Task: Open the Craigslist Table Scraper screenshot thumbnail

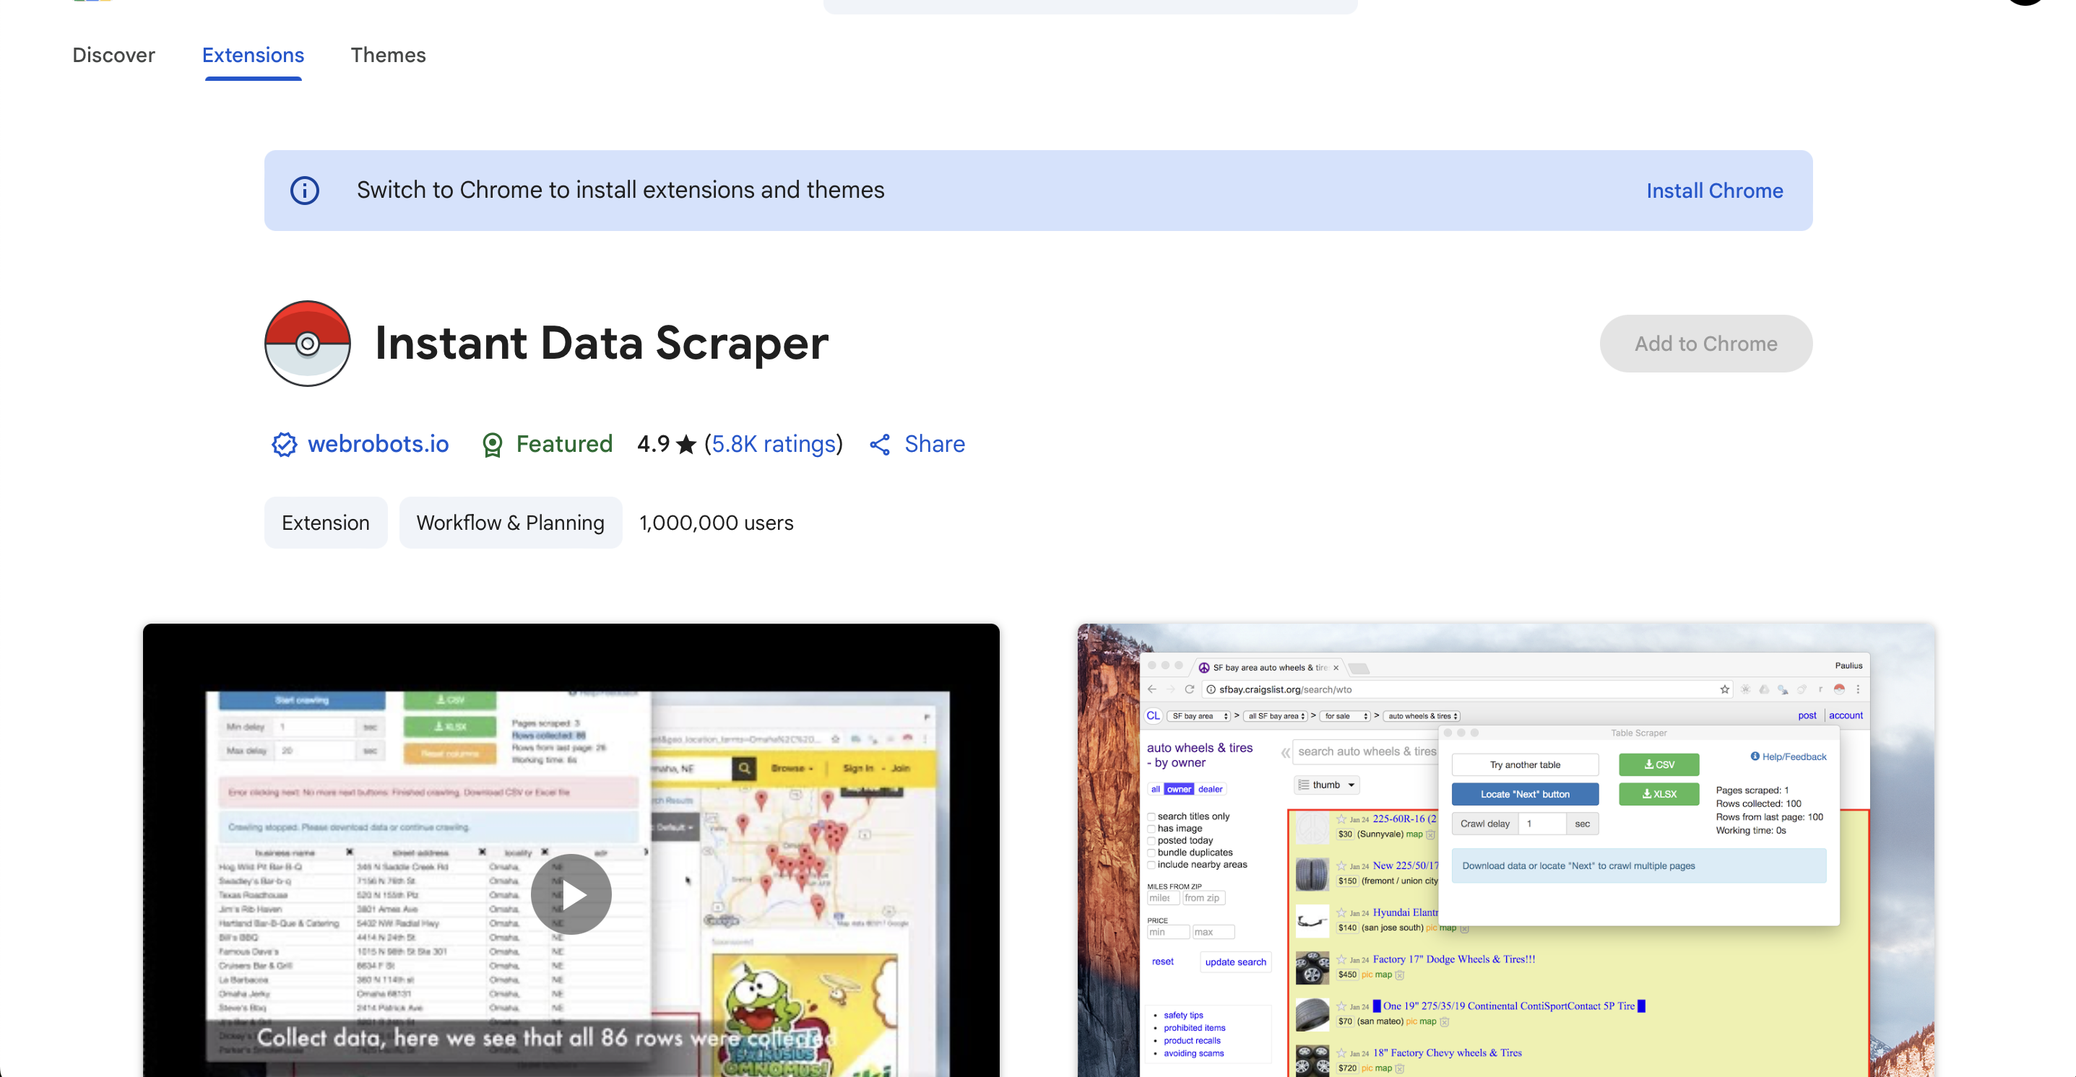Action: 1505,850
